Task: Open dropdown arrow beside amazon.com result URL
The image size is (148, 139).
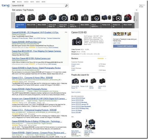Action: pyautogui.click(x=57, y=101)
